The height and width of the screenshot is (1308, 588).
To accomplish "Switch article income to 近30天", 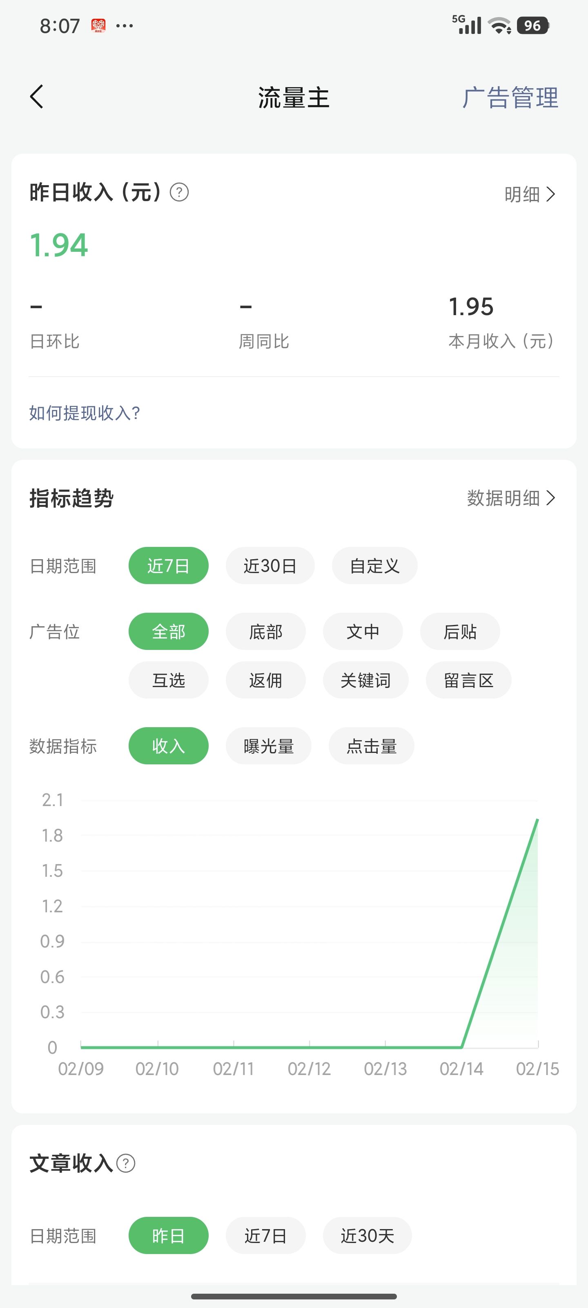I will (367, 1235).
